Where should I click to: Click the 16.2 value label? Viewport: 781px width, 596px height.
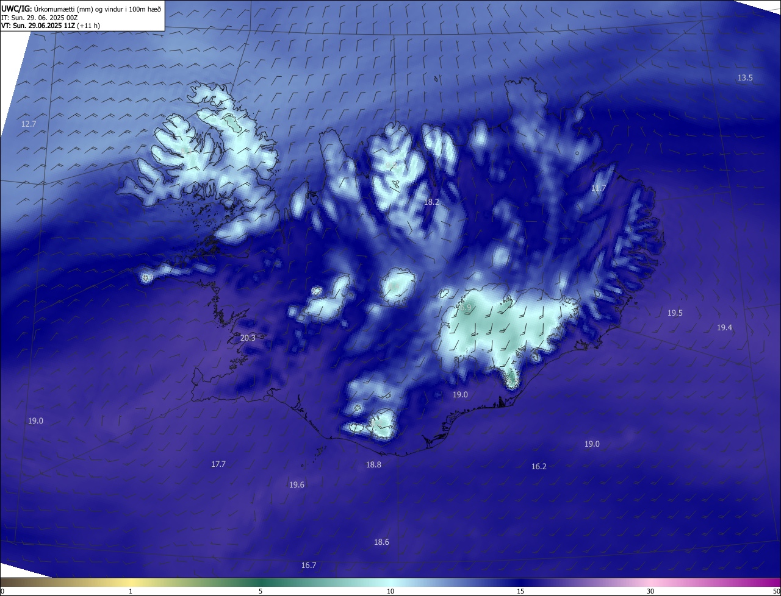coord(539,466)
